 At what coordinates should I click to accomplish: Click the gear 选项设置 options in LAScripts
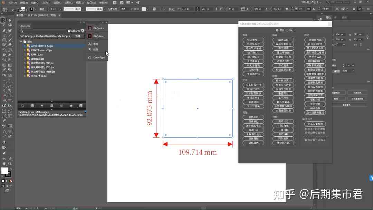pos(74,31)
